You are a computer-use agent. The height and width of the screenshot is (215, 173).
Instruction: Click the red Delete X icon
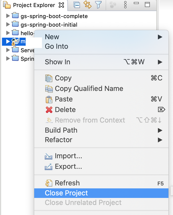point(49,110)
